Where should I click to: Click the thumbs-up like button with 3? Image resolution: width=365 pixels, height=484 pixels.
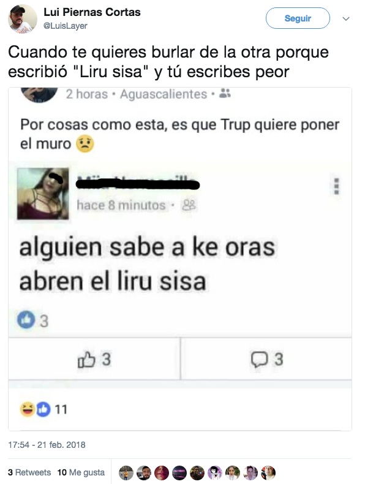pyautogui.click(x=94, y=359)
